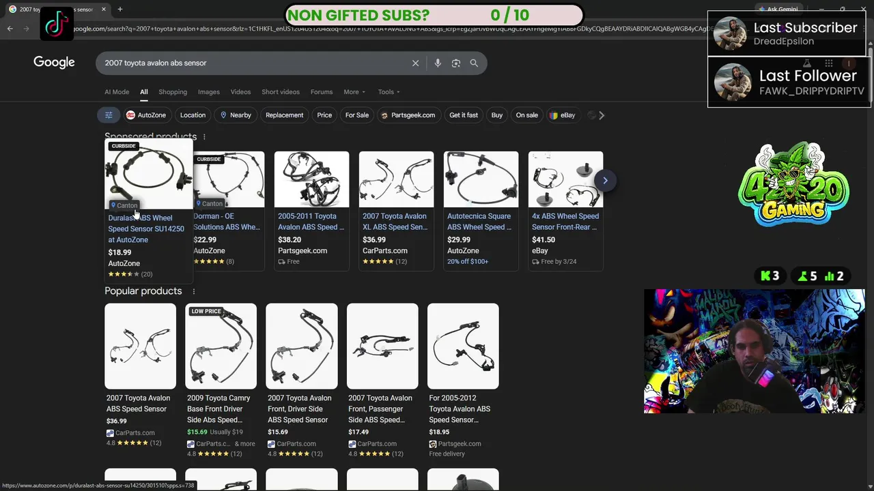Open the search filters settings chip

109,115
